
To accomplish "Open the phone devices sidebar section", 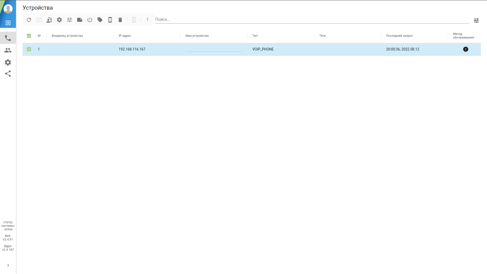I will 8,38.
